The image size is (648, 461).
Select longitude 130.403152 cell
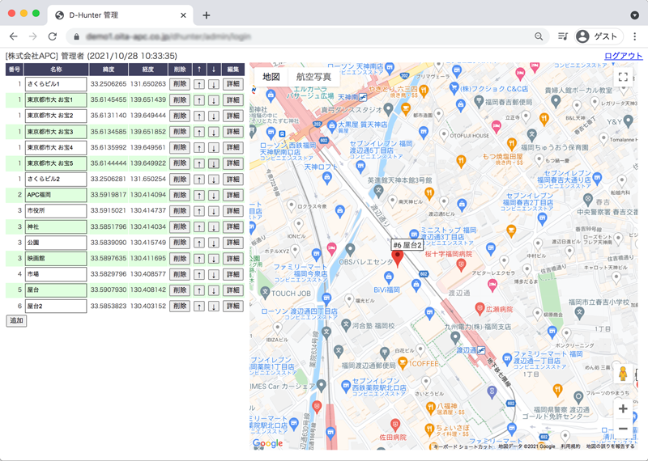tap(148, 307)
